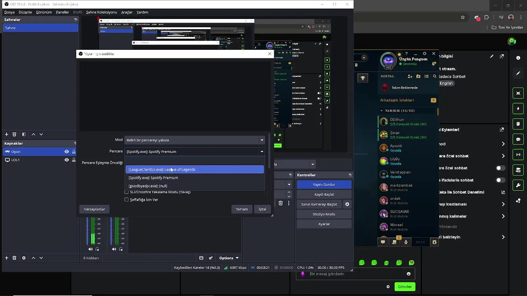Select LeagueClientUx.exe: League of Legends option
This screenshot has height=296, width=527.
coord(195,169)
